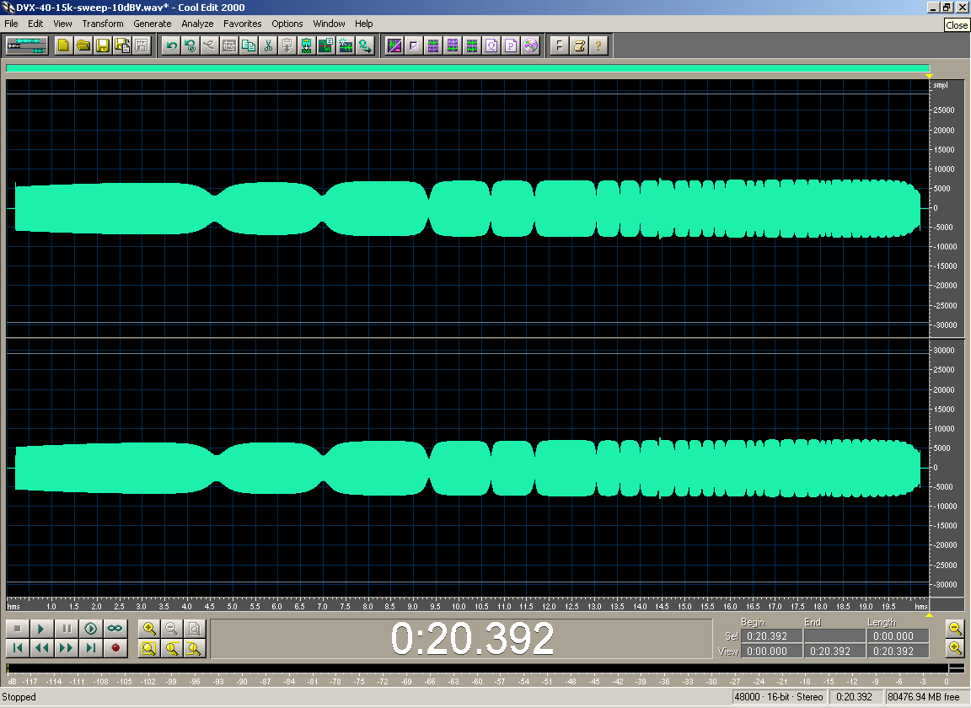Create a new file with the yellow page icon
The height and width of the screenshot is (708, 971).
click(64, 46)
